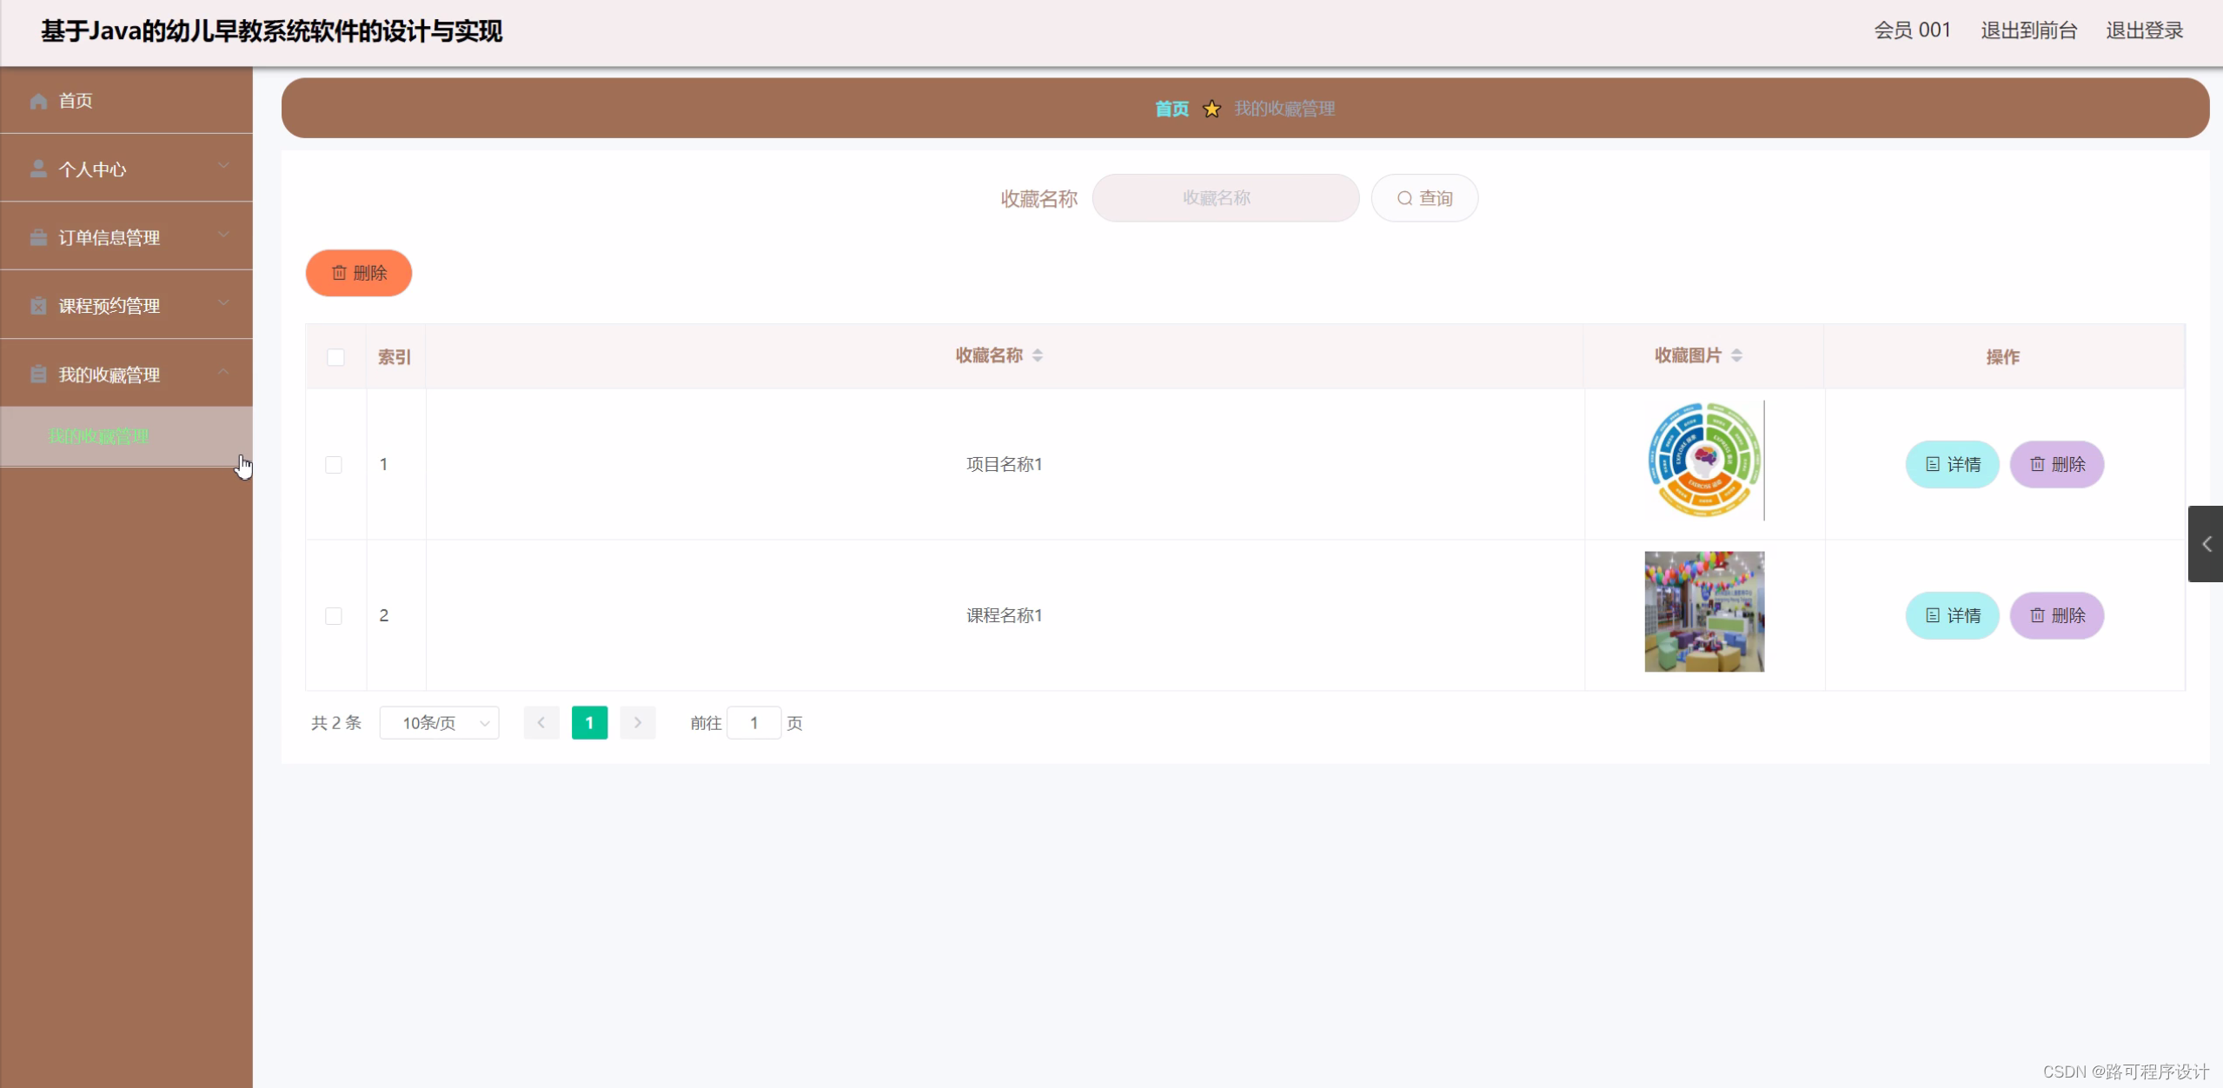Open the collapsed side panel arrow tab
The width and height of the screenshot is (2223, 1088).
click(2206, 544)
